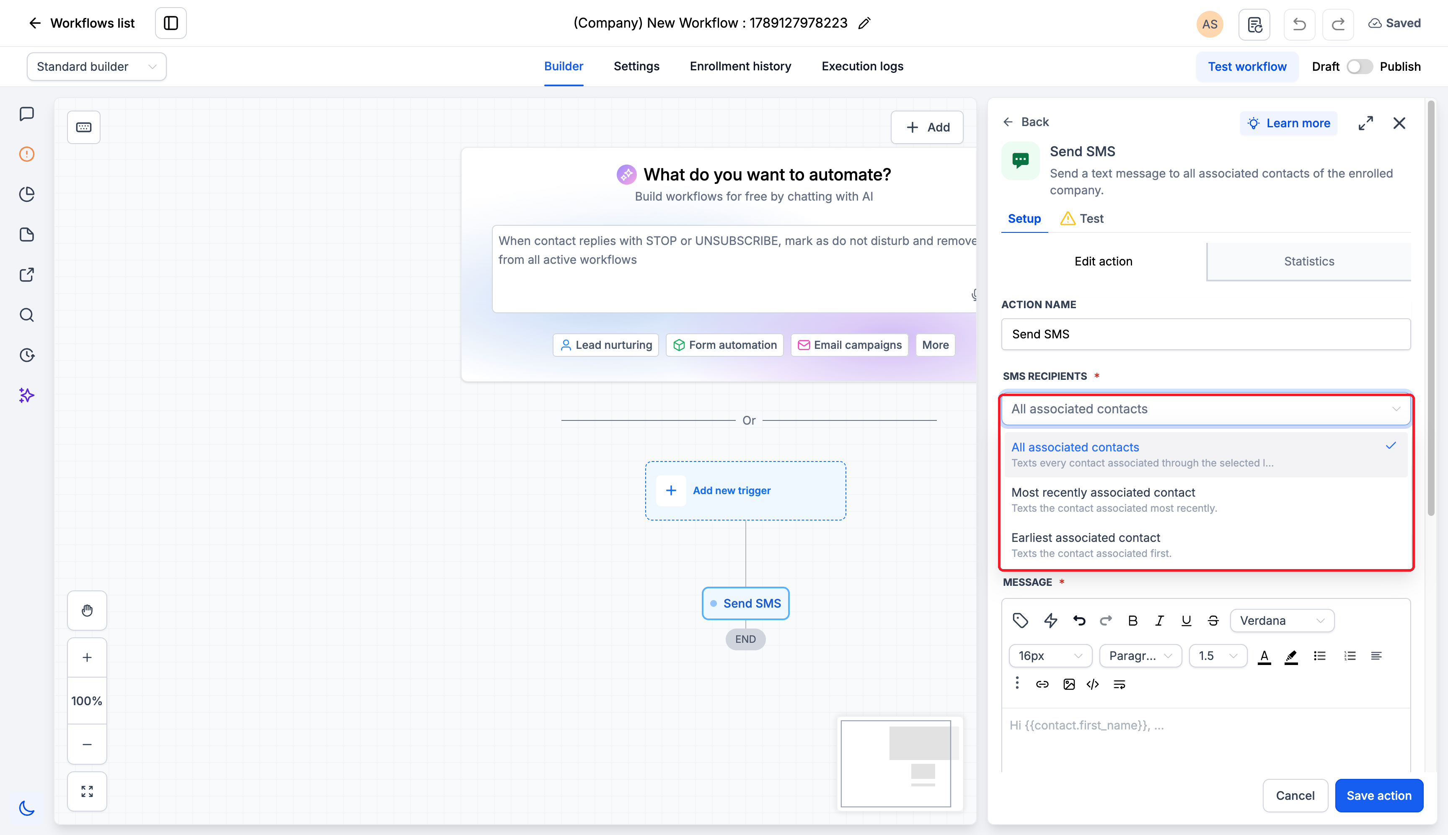Open the search icon in left sidebar
This screenshot has height=835, width=1448.
click(26, 315)
